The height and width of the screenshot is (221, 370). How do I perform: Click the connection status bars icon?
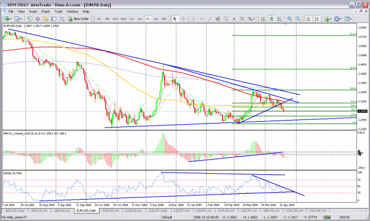[327, 217]
